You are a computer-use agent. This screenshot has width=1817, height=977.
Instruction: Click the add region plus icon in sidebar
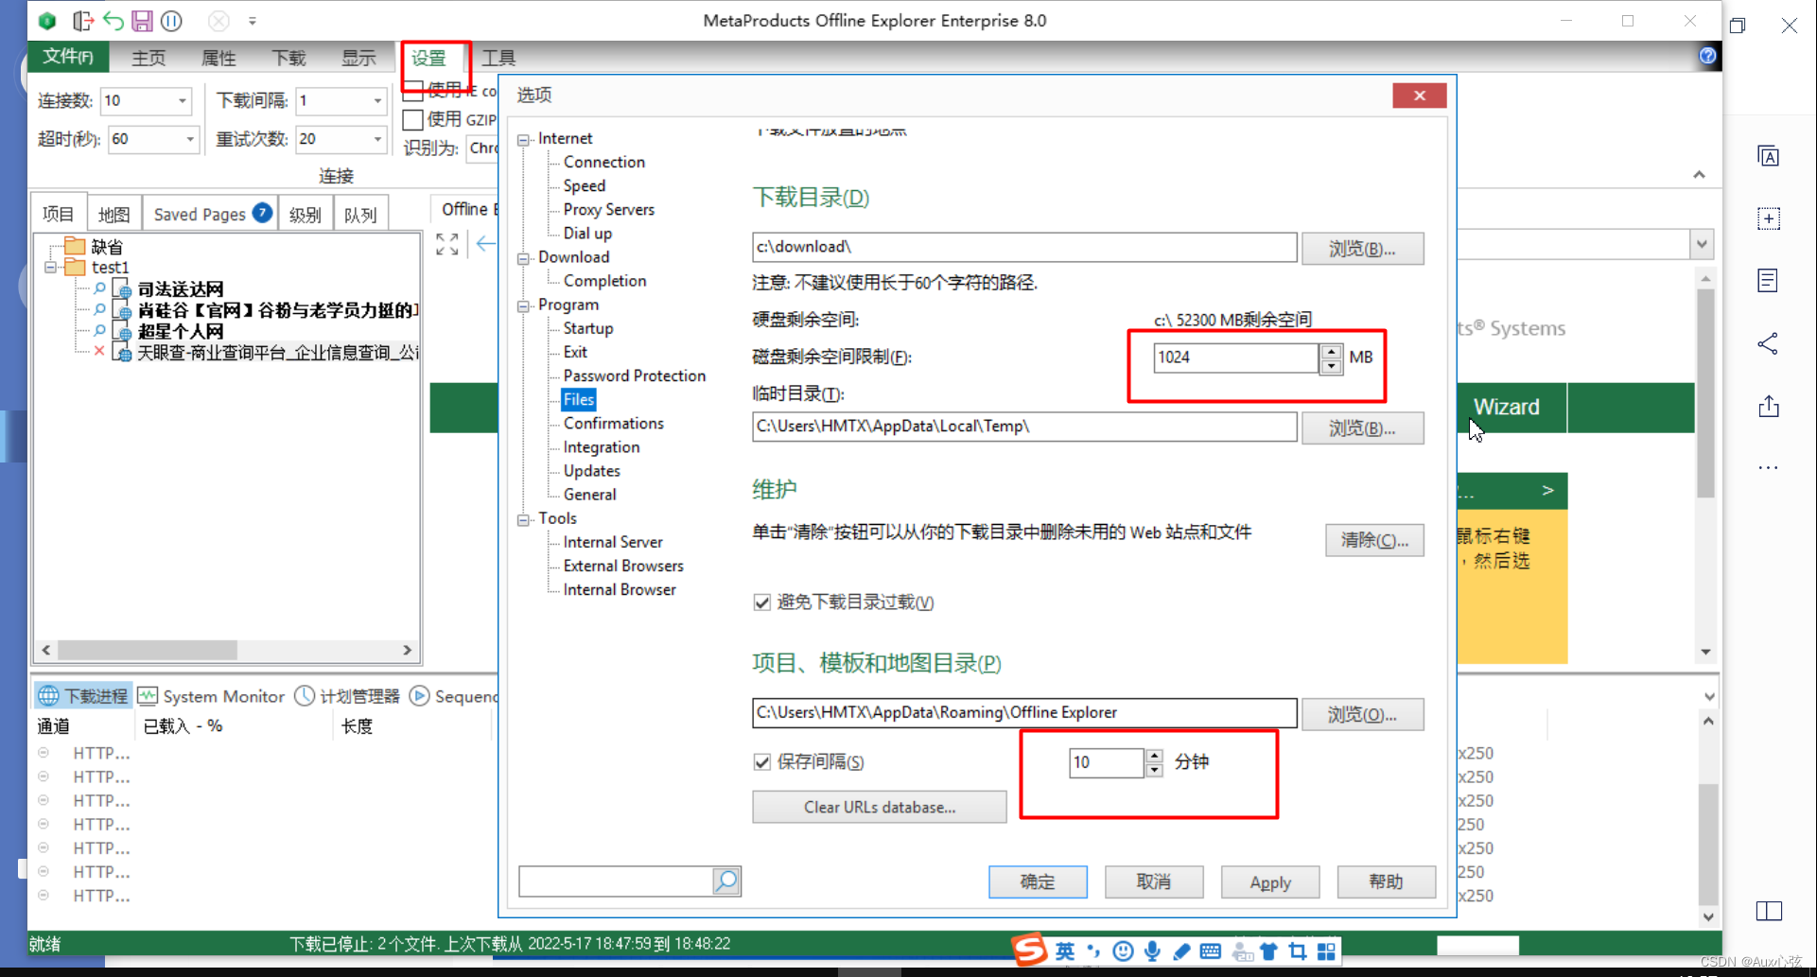pyautogui.click(x=1769, y=218)
